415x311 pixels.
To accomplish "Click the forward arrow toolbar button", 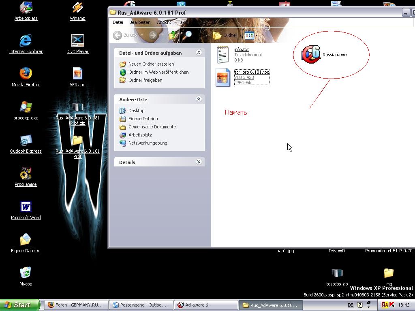I will [153, 35].
